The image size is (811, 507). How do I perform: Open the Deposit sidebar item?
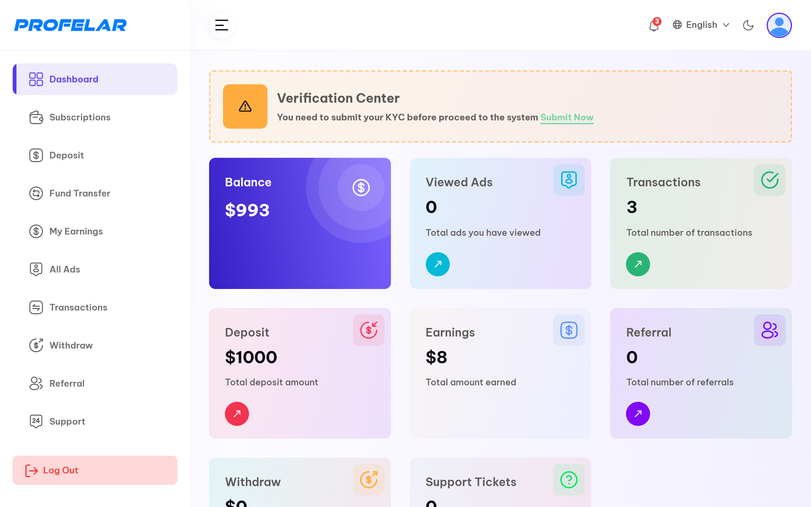(x=95, y=155)
